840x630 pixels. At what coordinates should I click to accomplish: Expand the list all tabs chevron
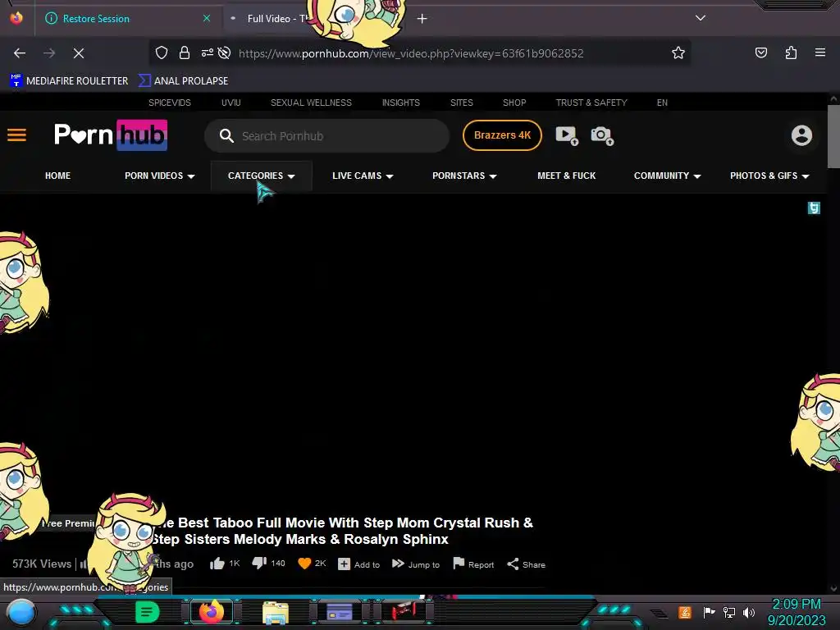(x=701, y=18)
